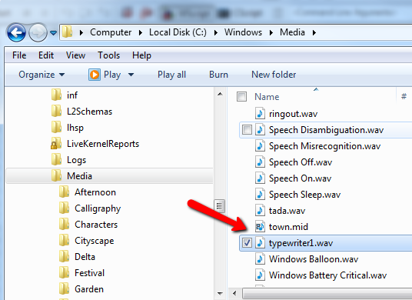Expand the arrow after Media breadcrumb

pyautogui.click(x=314, y=32)
